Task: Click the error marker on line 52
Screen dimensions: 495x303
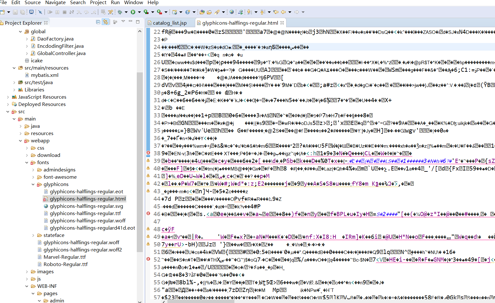Action: pyautogui.click(x=148, y=259)
